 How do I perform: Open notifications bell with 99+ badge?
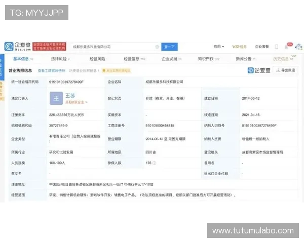point(288,46)
